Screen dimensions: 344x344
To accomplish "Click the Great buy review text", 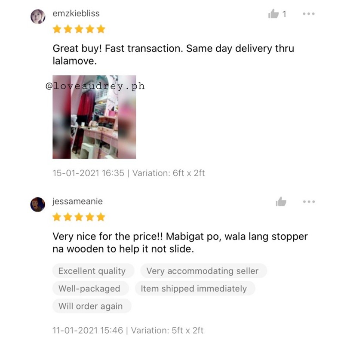I will (x=173, y=55).
